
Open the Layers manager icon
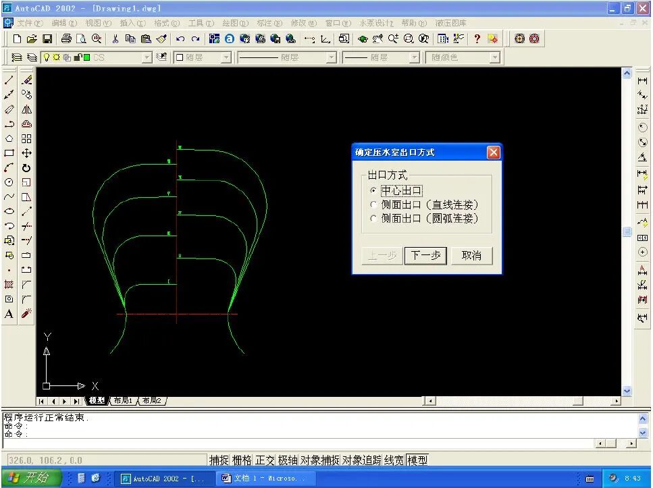click(x=16, y=57)
